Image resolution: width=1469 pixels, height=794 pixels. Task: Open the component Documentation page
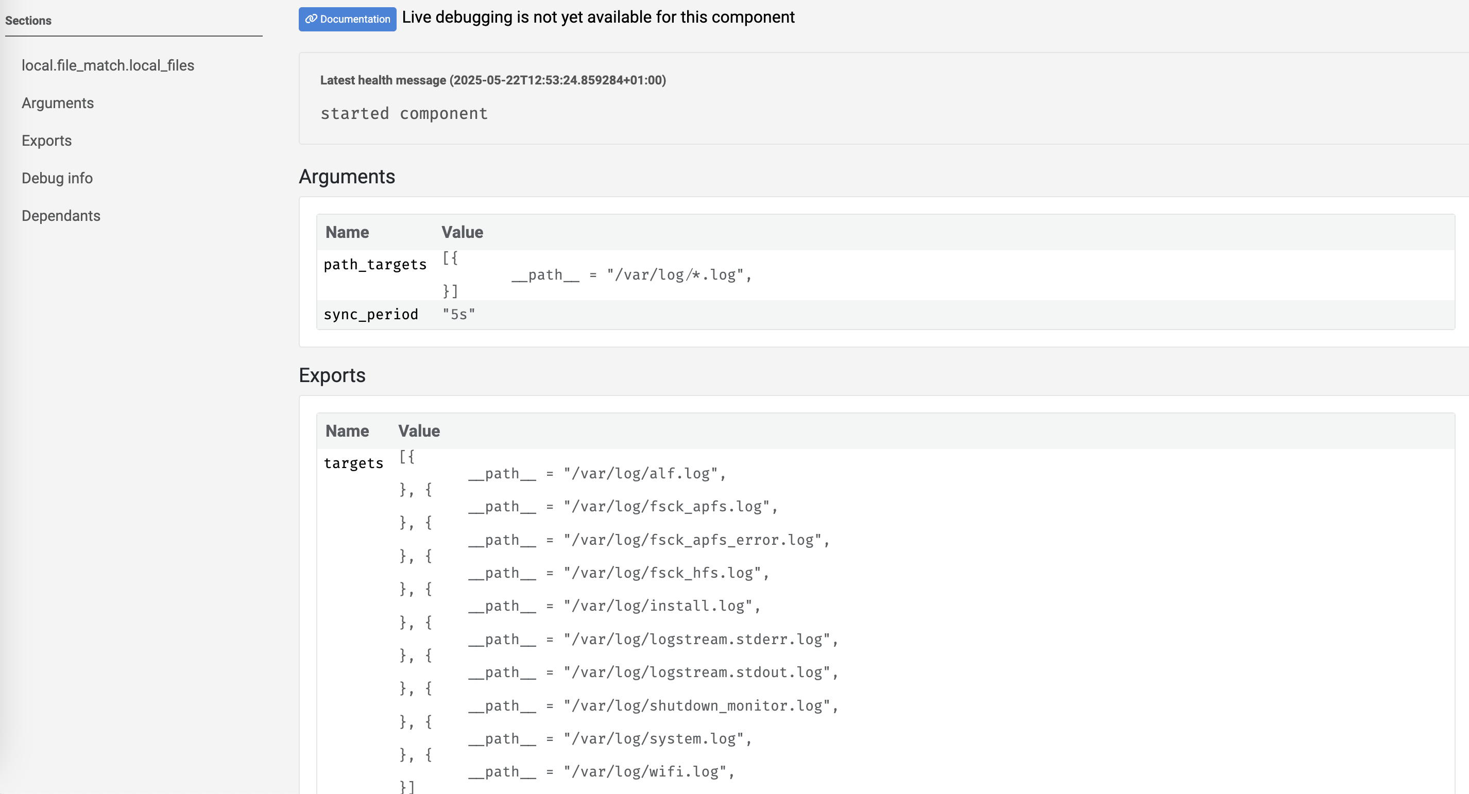(347, 19)
